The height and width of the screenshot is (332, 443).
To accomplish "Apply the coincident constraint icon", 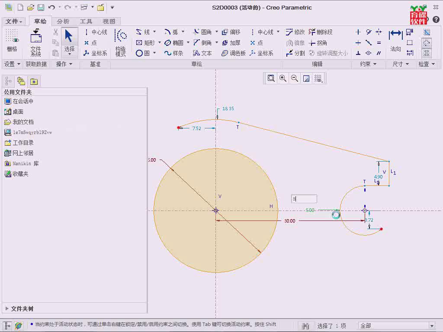I will click(x=369, y=53).
